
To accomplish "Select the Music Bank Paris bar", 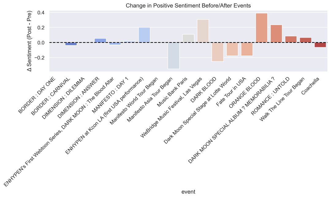I will (x=188, y=38).
